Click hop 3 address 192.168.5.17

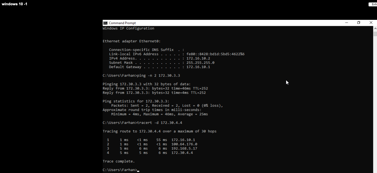click(x=184, y=149)
